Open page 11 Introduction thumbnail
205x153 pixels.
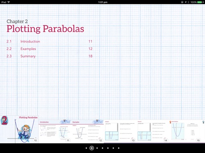tap(55, 131)
